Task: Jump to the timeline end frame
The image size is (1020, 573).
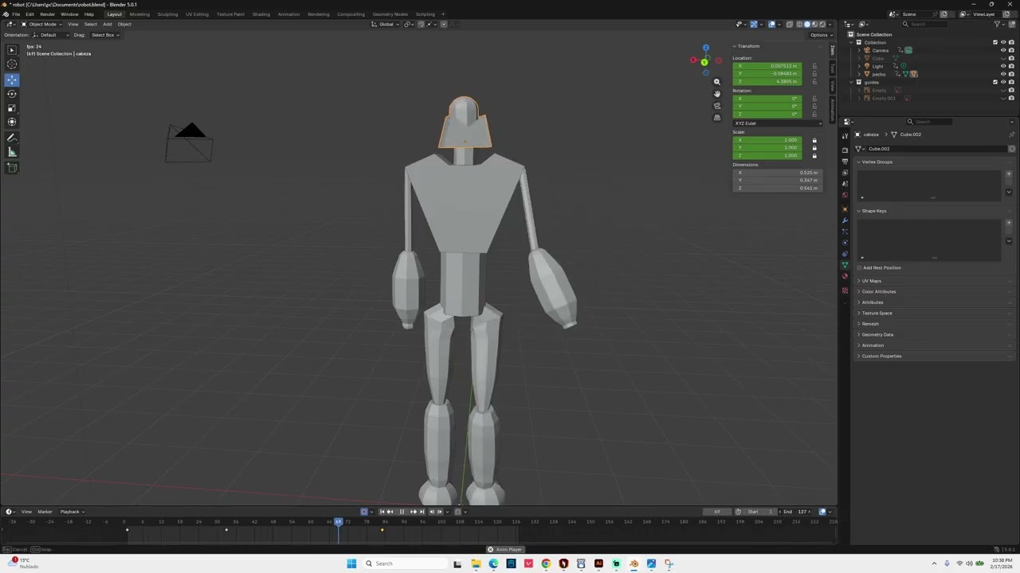Action: tap(422, 512)
